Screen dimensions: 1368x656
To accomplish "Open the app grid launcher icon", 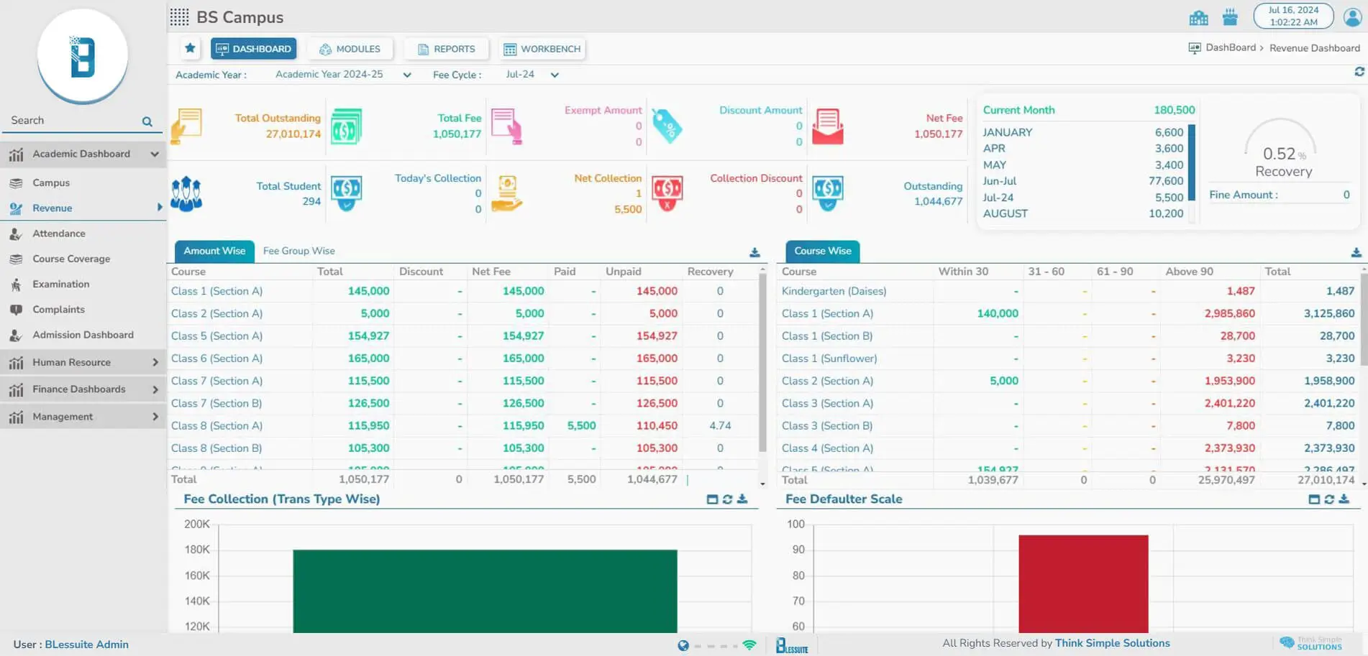I will pos(179,17).
